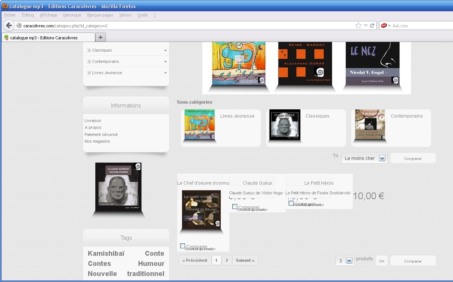This screenshot has width=453, height=282.
Task: Click the A propos link
Action: click(93, 127)
